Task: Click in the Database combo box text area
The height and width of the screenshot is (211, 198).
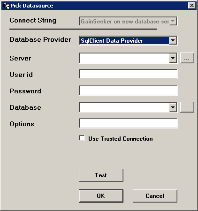Action: pos(124,107)
